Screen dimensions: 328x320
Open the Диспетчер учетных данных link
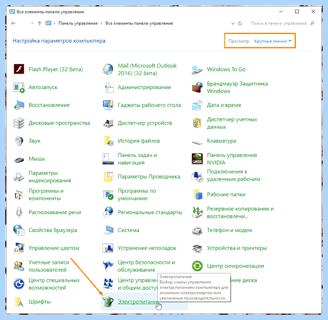click(232, 123)
